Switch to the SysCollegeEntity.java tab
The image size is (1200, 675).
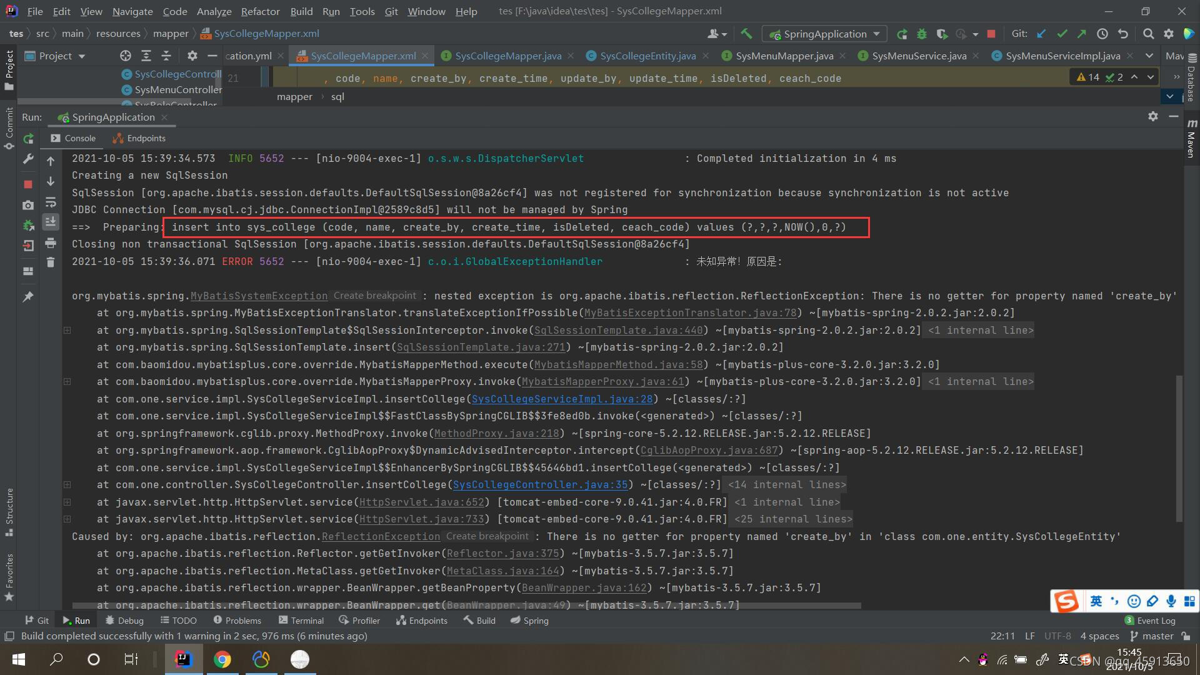pyautogui.click(x=647, y=56)
